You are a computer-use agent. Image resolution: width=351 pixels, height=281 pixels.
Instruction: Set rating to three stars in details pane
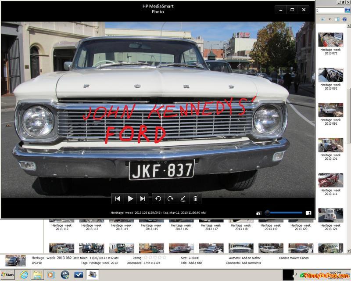click(x=155, y=258)
